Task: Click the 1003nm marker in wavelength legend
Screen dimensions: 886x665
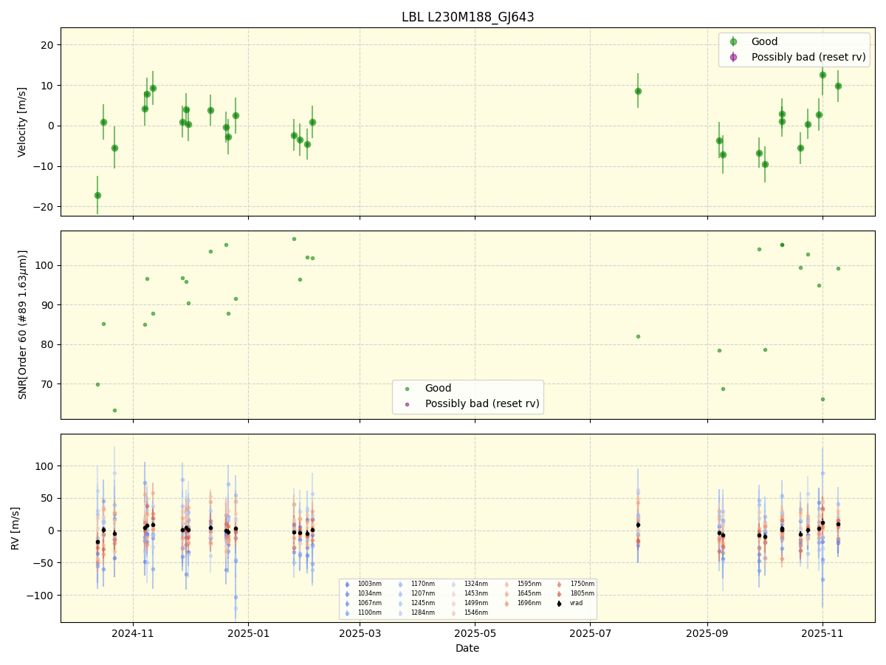Action: tap(348, 584)
